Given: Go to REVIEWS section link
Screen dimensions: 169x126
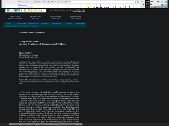Looking at the screenshot, I should pos(16,26).
